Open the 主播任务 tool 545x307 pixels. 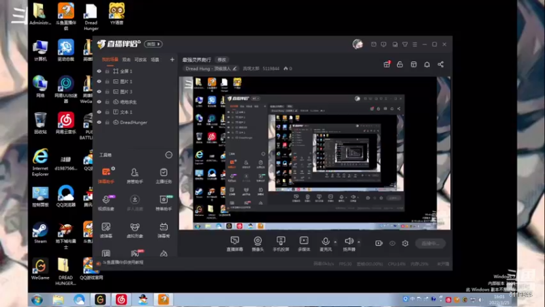[163, 175]
